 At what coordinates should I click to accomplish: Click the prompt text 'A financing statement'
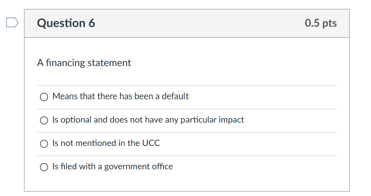pyautogui.click(x=84, y=63)
